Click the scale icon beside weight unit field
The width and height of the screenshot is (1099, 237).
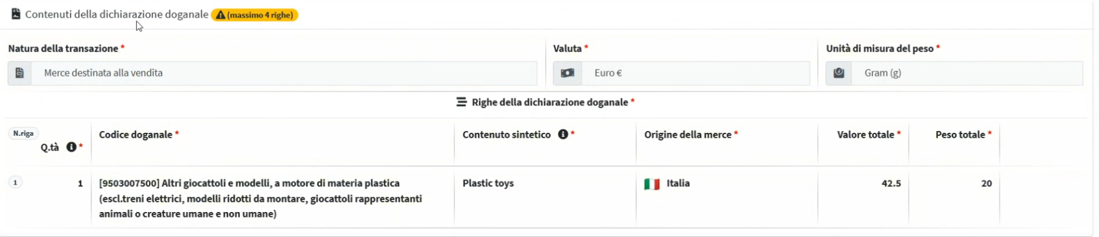[x=839, y=73]
